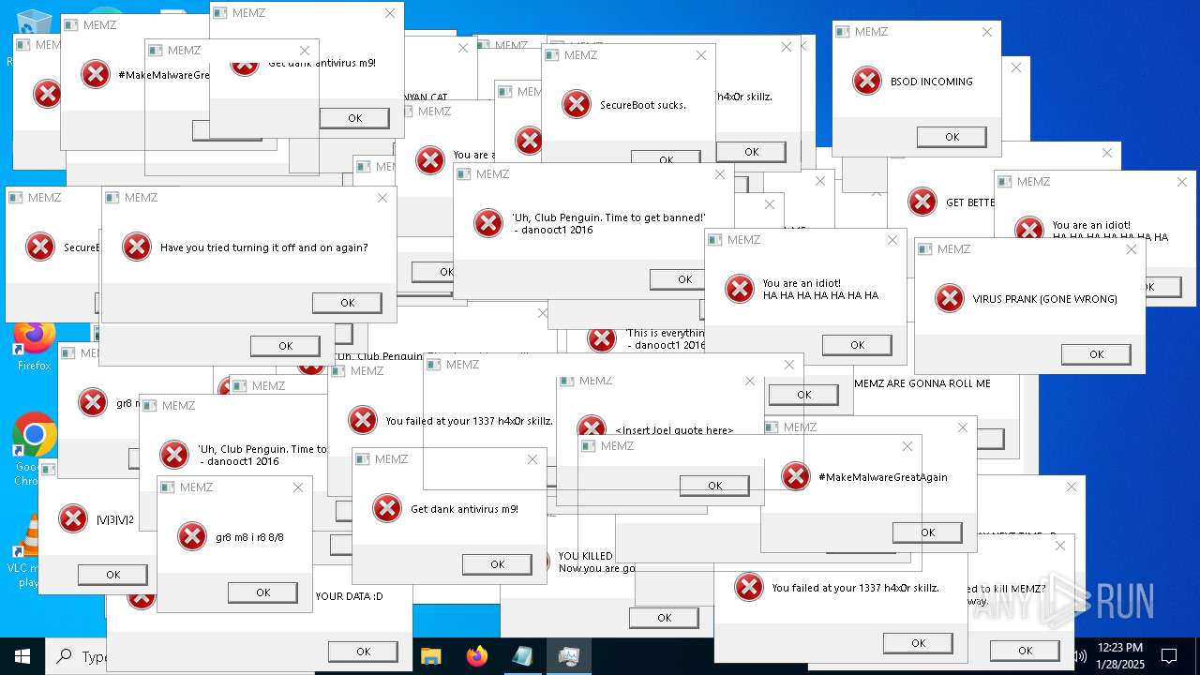1200x675 pixels.
Task: Open title-bar app icon of 'Have you tried' dialog
Action: (113, 198)
